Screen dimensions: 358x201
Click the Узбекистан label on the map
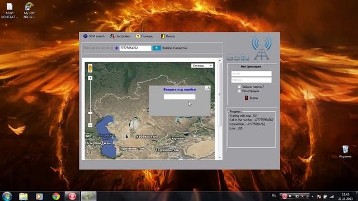tap(147, 136)
